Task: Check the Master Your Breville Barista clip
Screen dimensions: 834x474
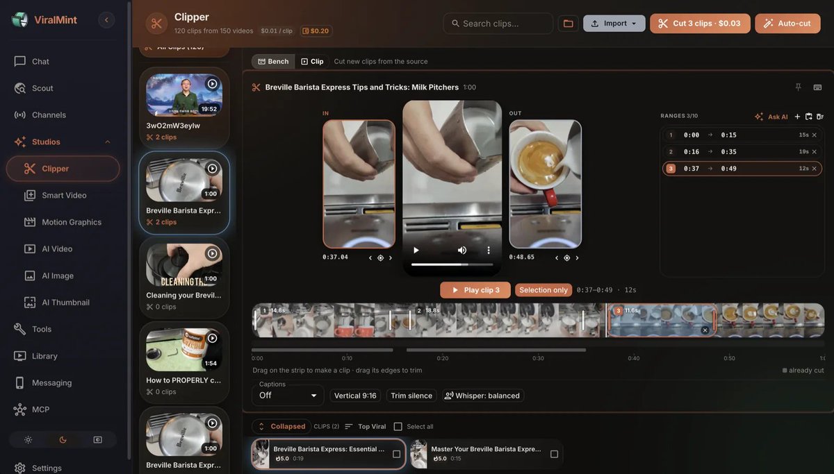Action: click(x=554, y=454)
